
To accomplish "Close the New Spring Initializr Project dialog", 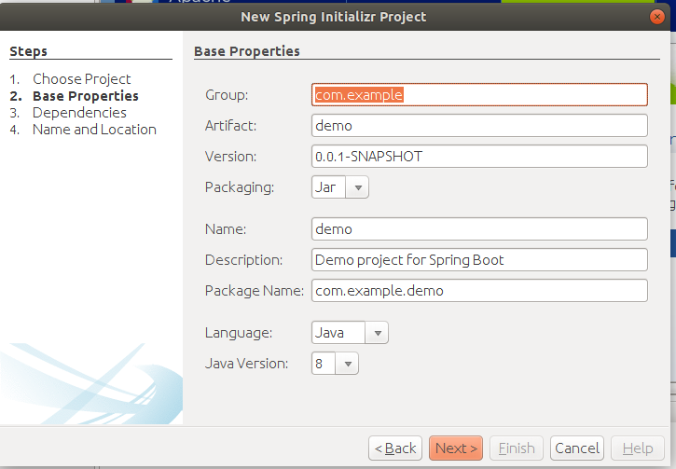I will tap(657, 17).
